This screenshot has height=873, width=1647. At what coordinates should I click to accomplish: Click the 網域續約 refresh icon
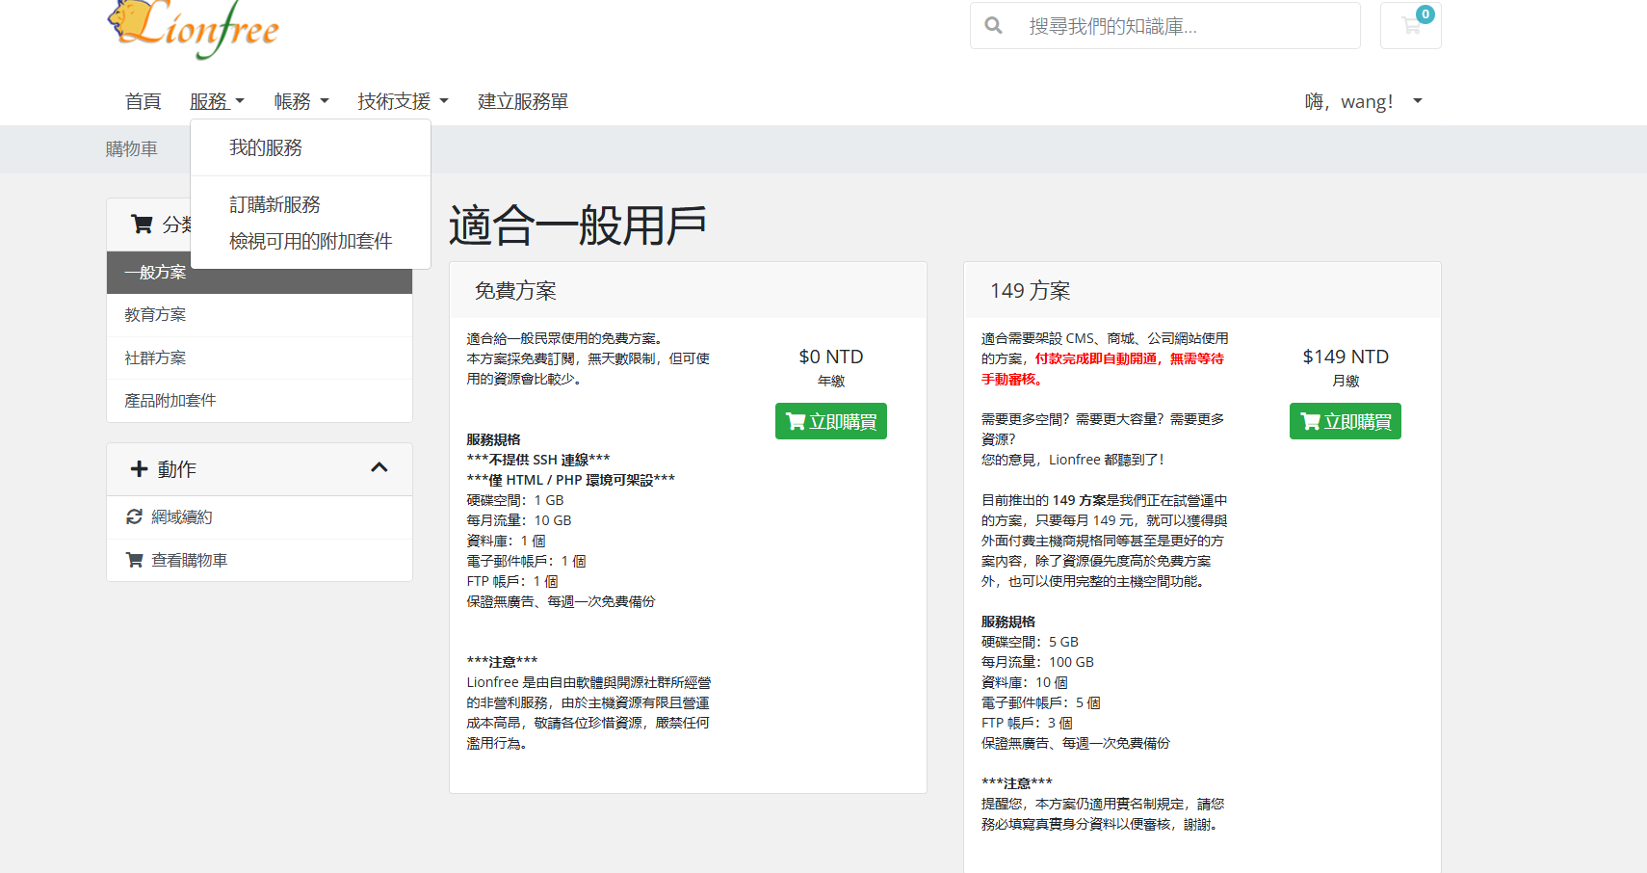pyautogui.click(x=135, y=516)
